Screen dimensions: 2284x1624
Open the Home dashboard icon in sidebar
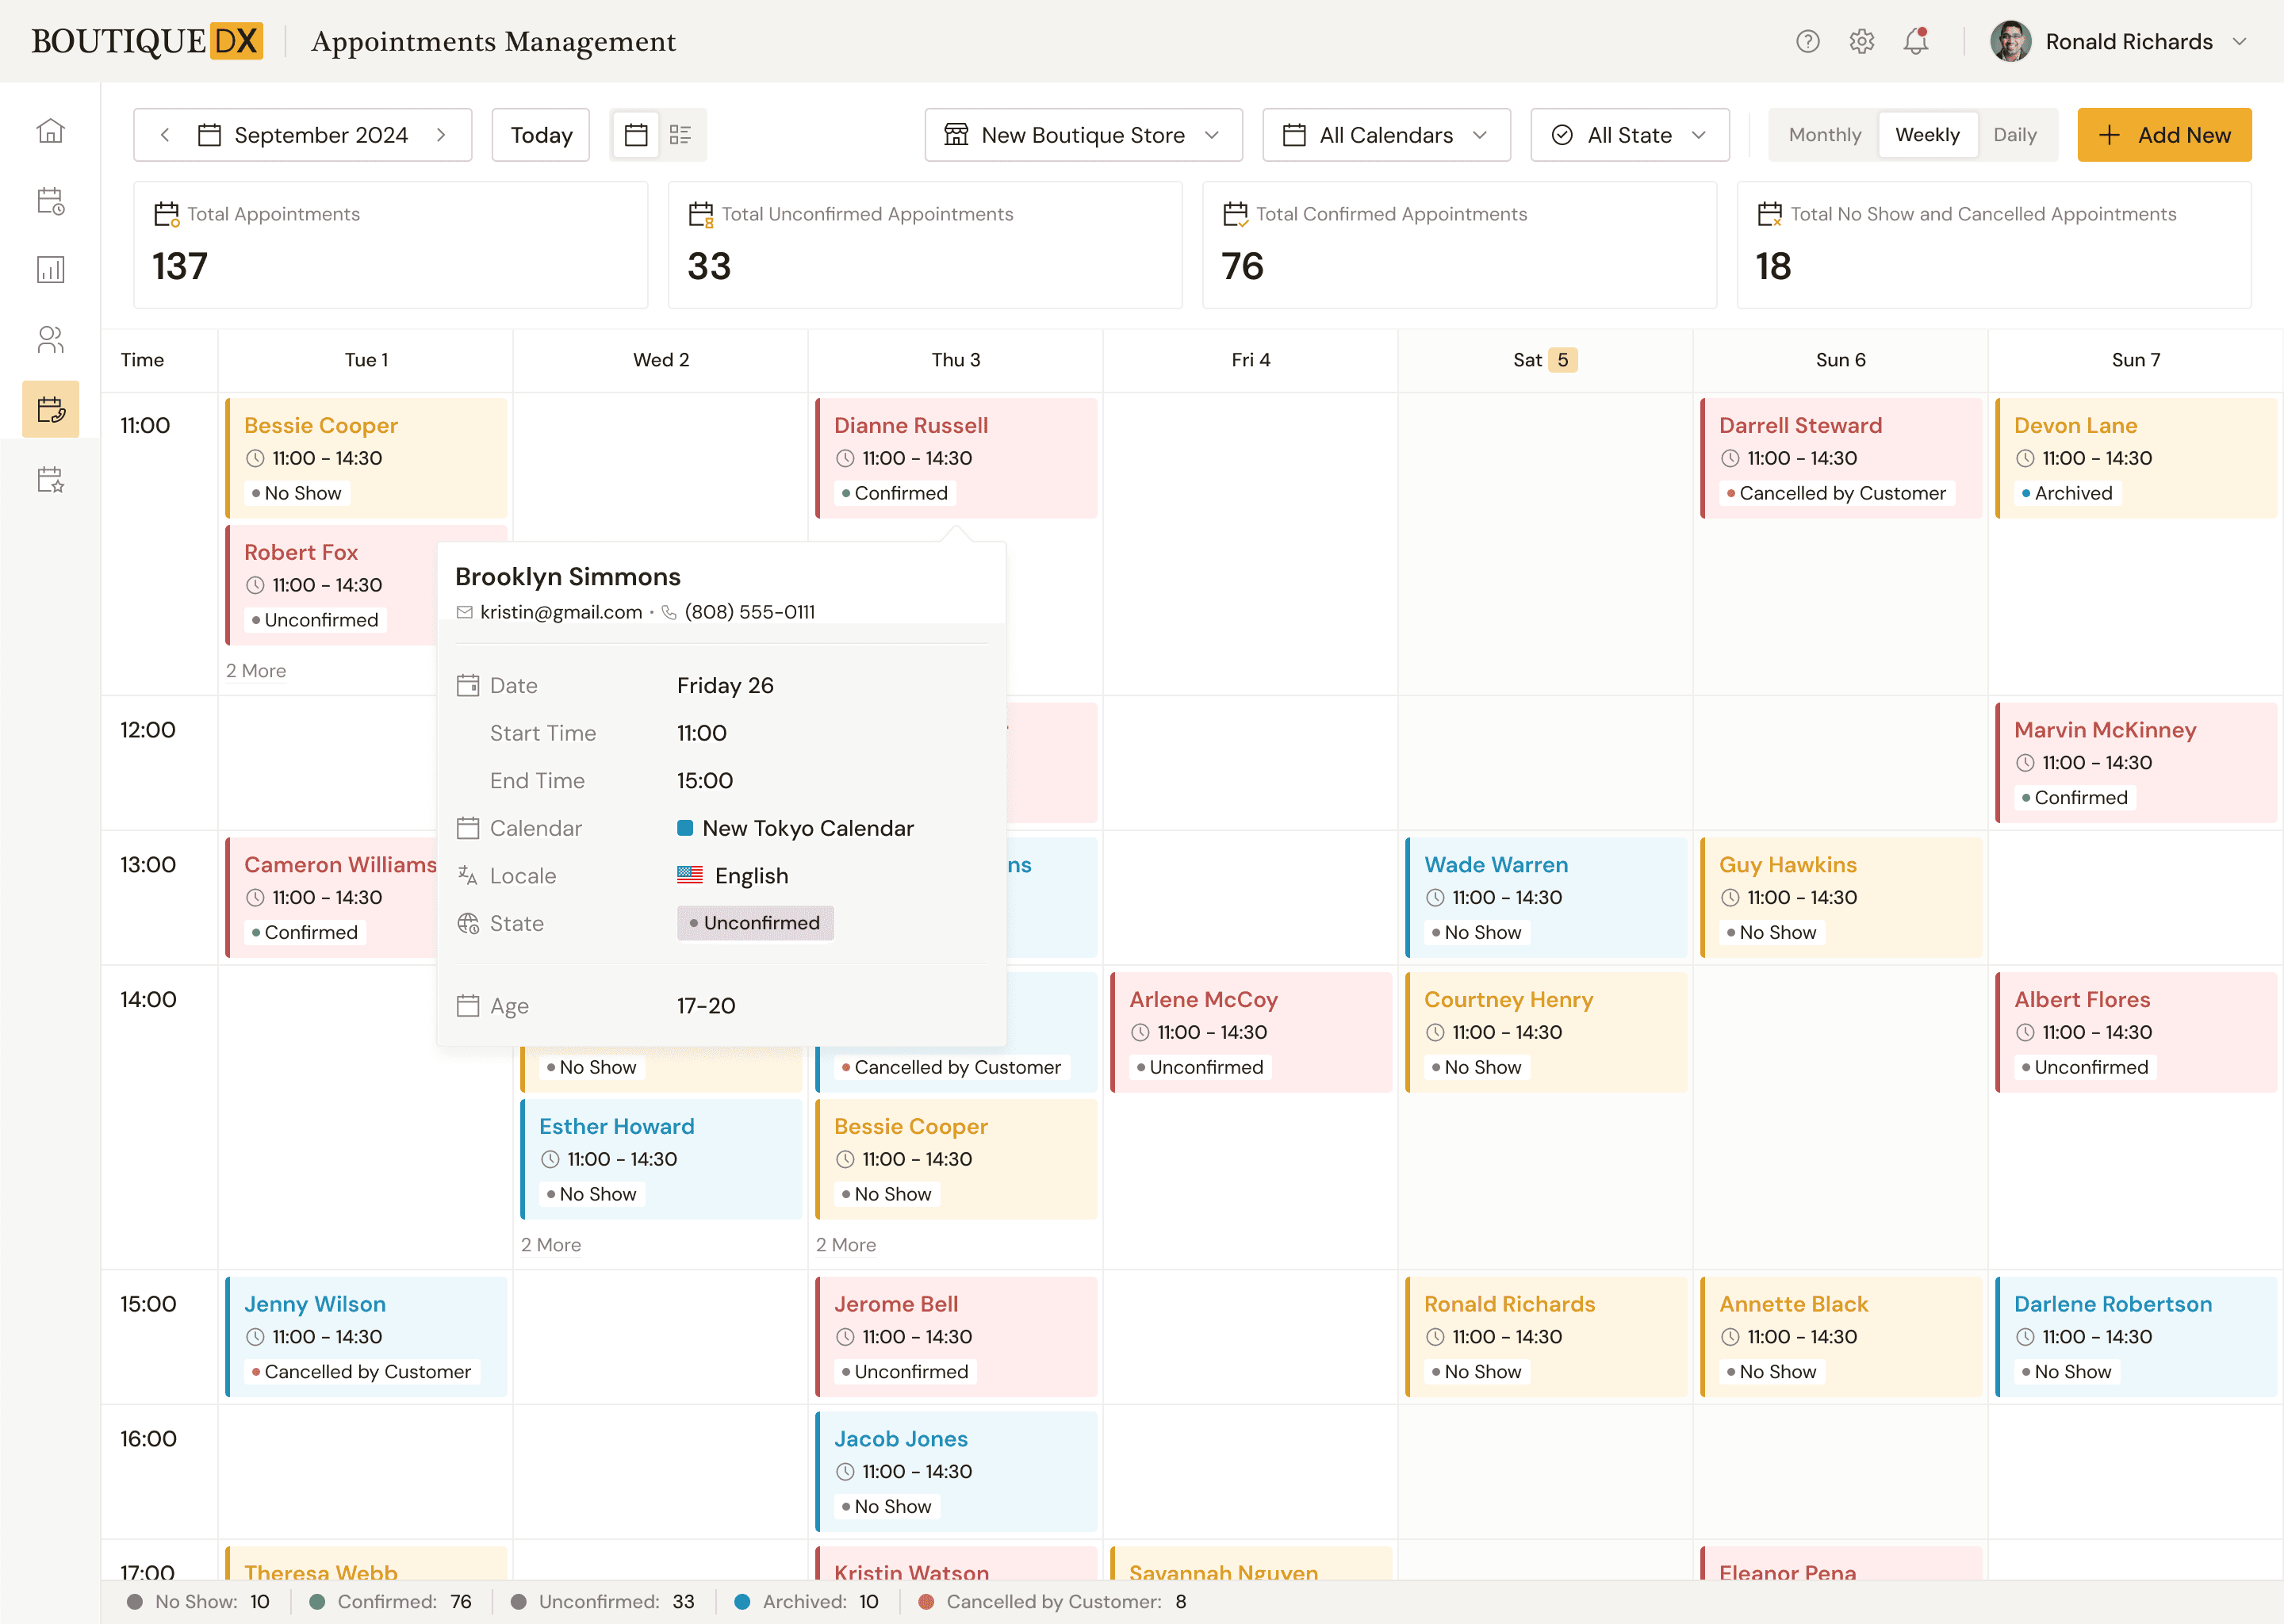pos(51,130)
